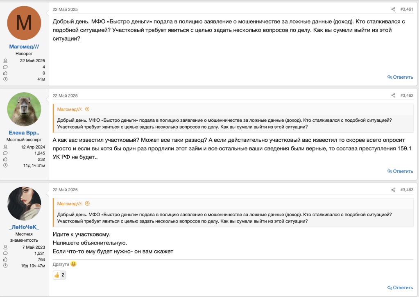Open Магомед/// username profile link
Viewport: 419px width, 297px height.
click(x=24, y=47)
